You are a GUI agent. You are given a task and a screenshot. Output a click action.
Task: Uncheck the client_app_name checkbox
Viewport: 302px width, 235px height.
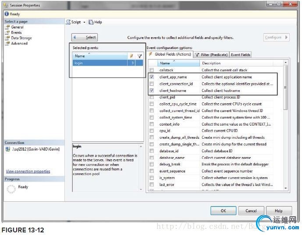tap(152, 77)
